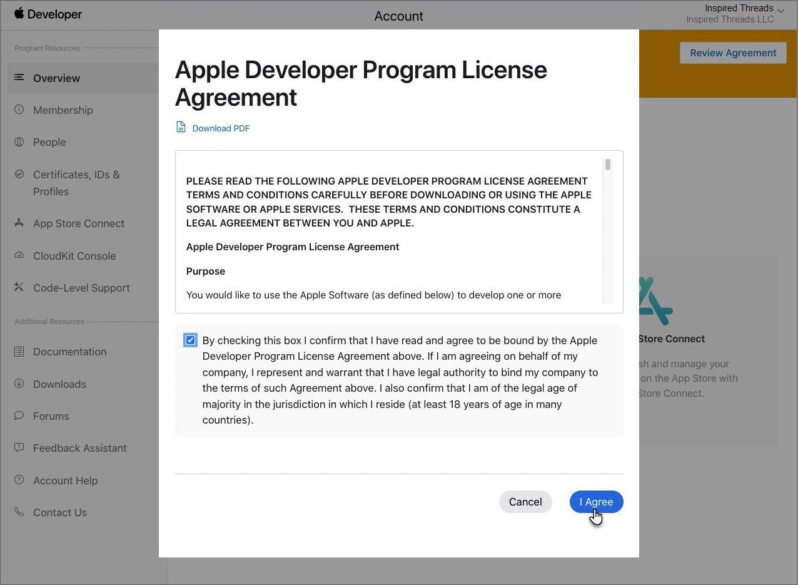
Task: Click the I Agree button
Action: click(596, 502)
